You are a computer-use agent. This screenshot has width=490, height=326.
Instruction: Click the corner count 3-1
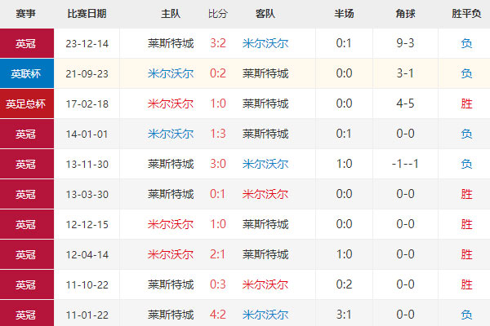pyautogui.click(x=405, y=73)
